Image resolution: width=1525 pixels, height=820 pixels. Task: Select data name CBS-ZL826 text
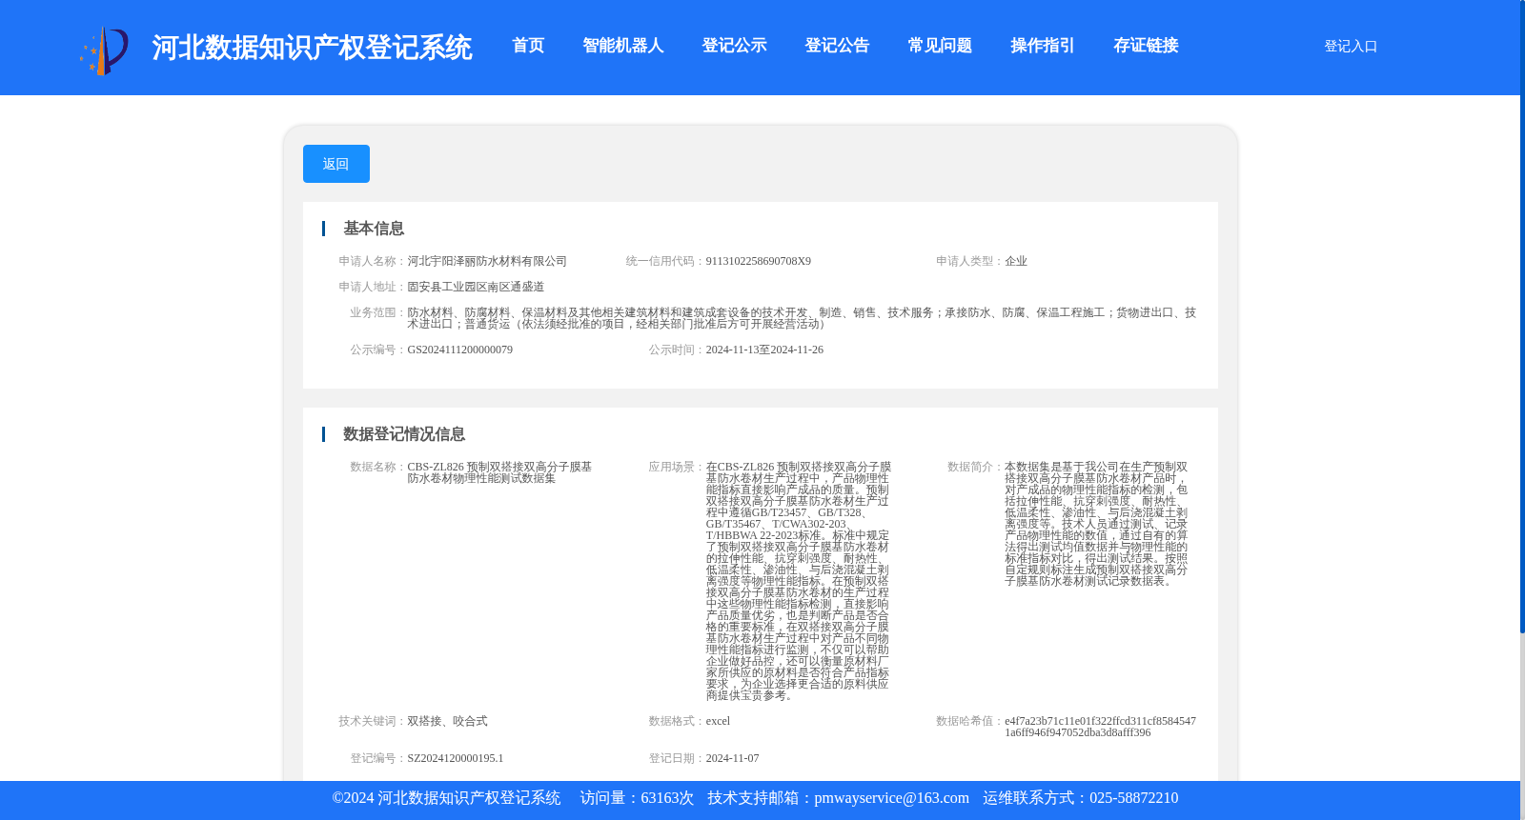[499, 472]
